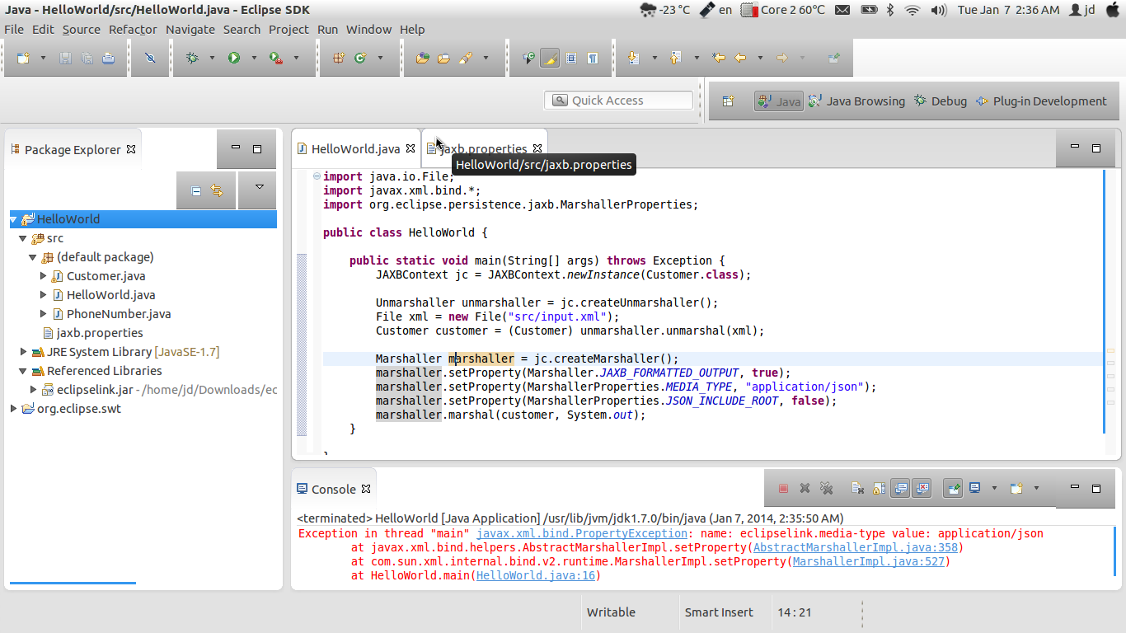Open javax.xml.bind.PropertyException link

(x=582, y=533)
